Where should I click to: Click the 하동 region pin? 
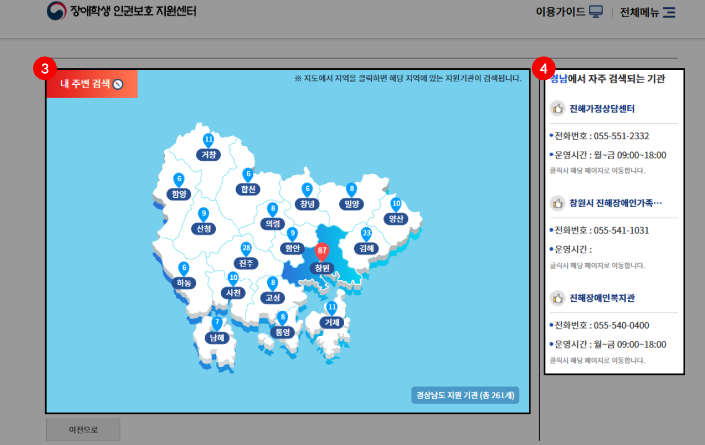[183, 276]
